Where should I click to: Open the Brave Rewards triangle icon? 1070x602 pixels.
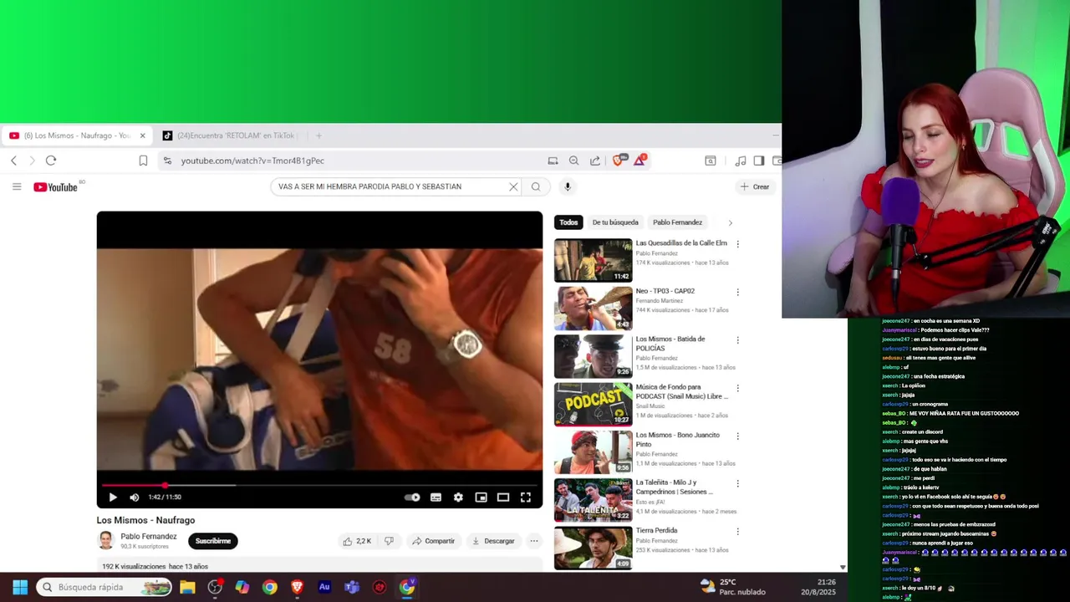[x=639, y=160]
